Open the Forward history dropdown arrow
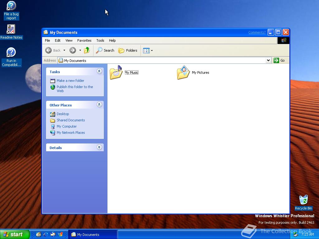 [x=80, y=50]
